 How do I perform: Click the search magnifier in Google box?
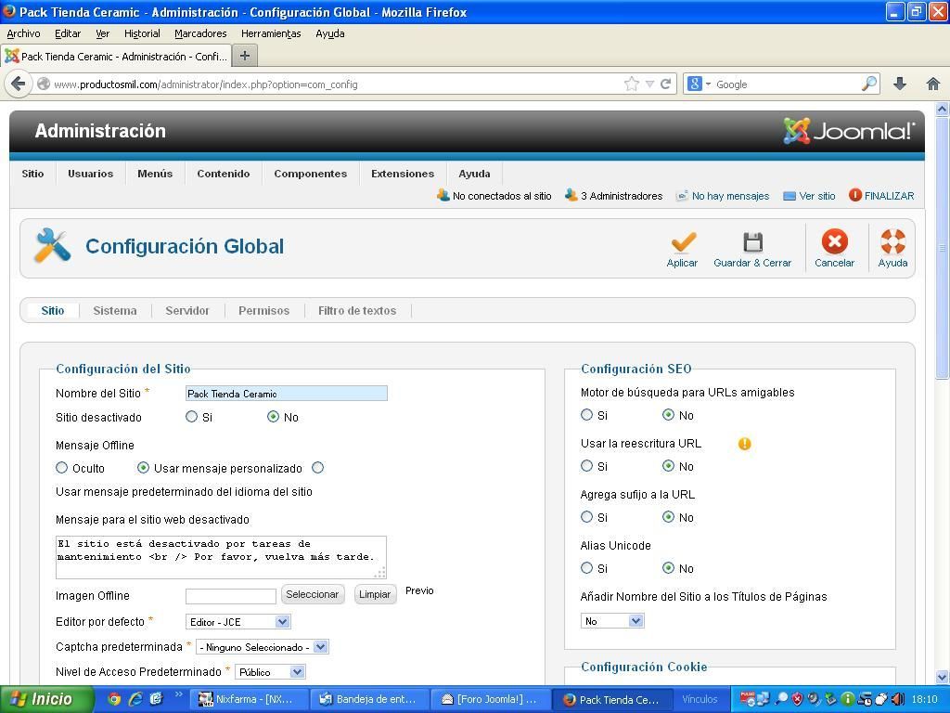869,84
